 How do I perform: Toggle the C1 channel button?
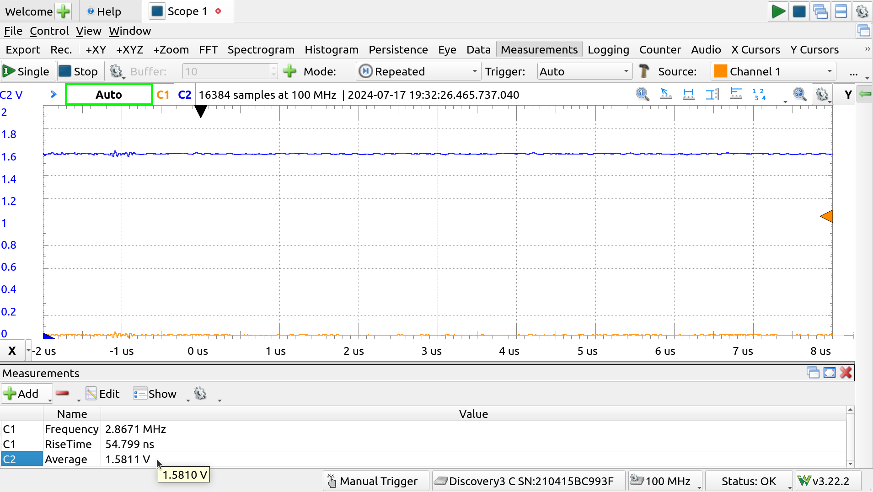click(163, 95)
